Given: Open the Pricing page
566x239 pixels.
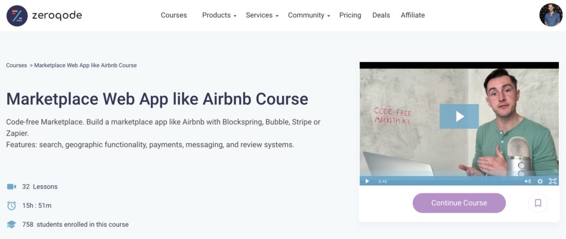Looking at the screenshot, I should click(350, 15).
